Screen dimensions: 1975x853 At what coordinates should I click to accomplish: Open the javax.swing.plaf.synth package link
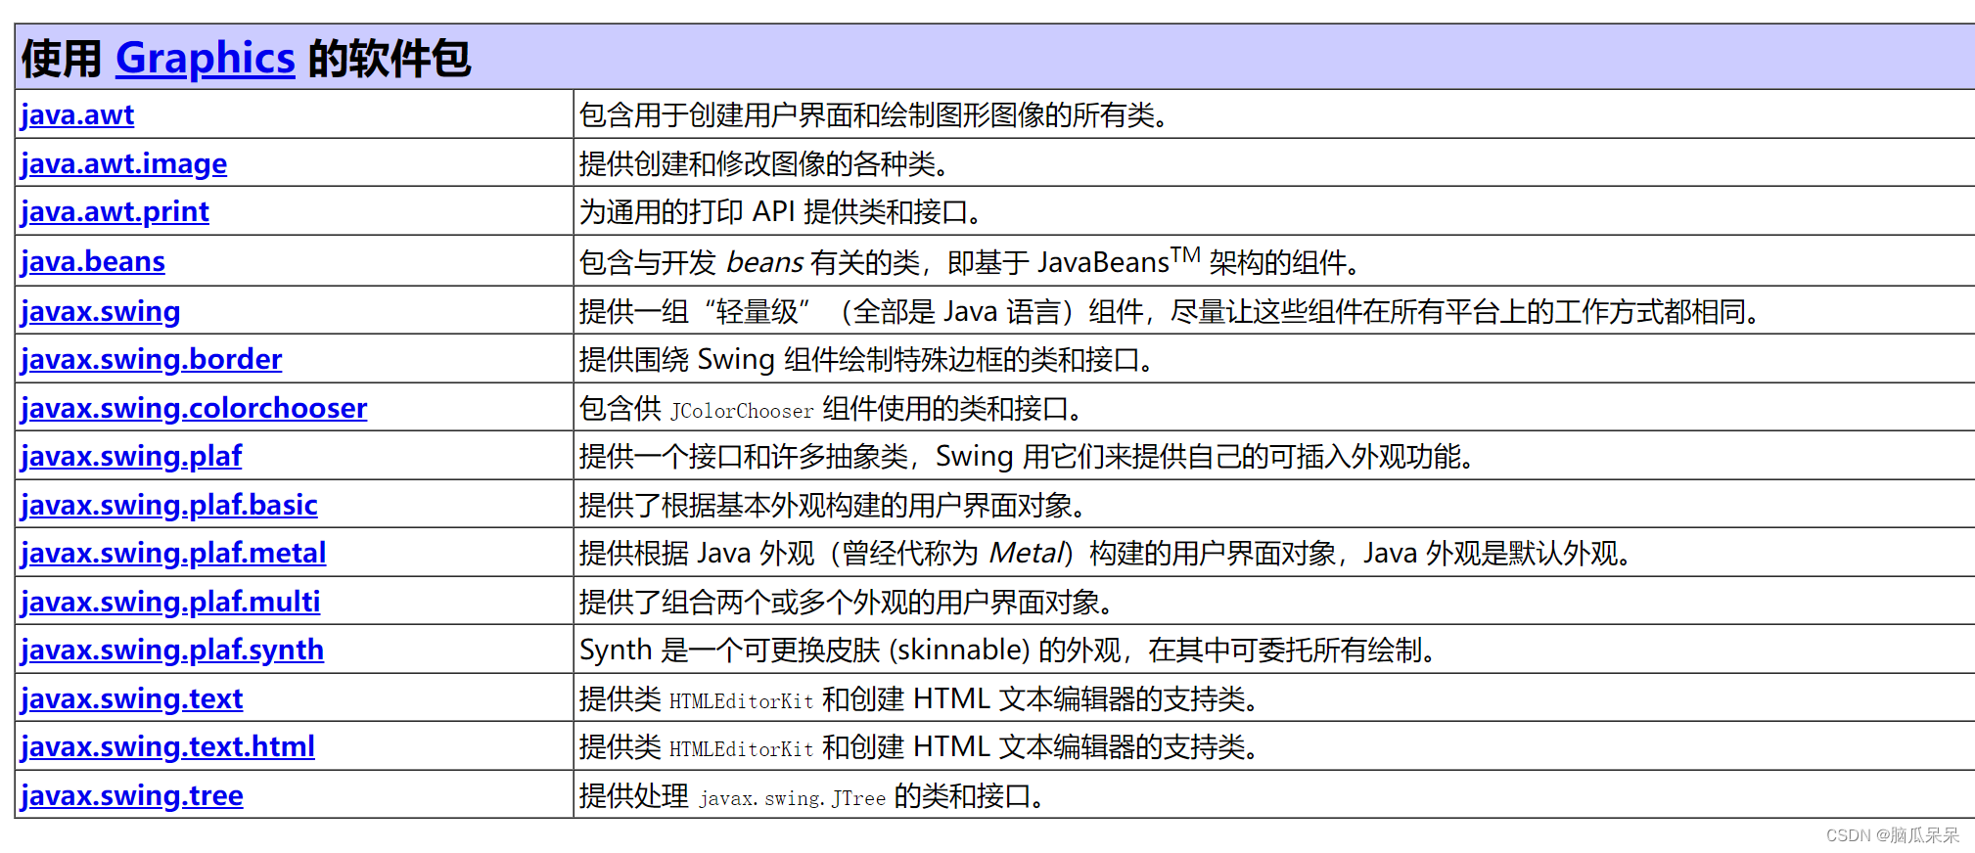coord(172,650)
